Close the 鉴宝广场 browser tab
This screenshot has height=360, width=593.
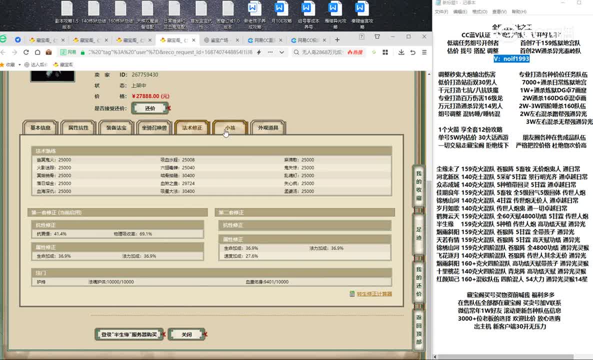237,39
